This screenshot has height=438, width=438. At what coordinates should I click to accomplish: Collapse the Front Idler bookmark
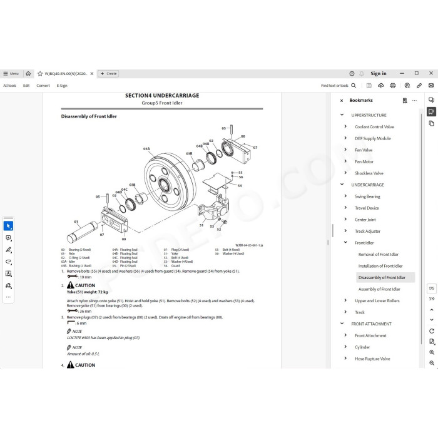pos(345,243)
